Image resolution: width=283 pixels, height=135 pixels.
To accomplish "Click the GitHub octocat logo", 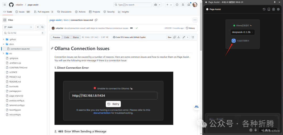I will point(11,5).
